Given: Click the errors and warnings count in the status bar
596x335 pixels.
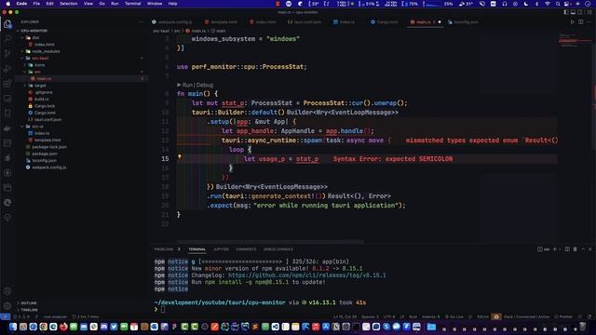Looking at the screenshot, I should tap(21, 316).
